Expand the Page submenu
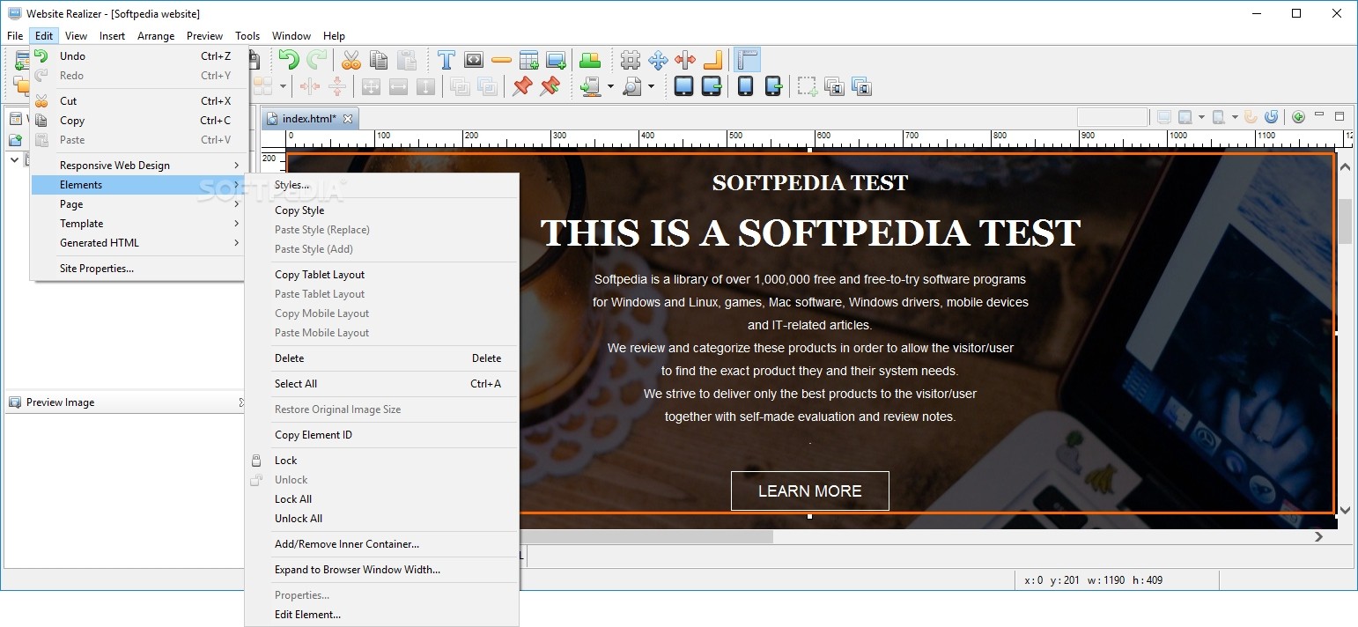 [137, 204]
